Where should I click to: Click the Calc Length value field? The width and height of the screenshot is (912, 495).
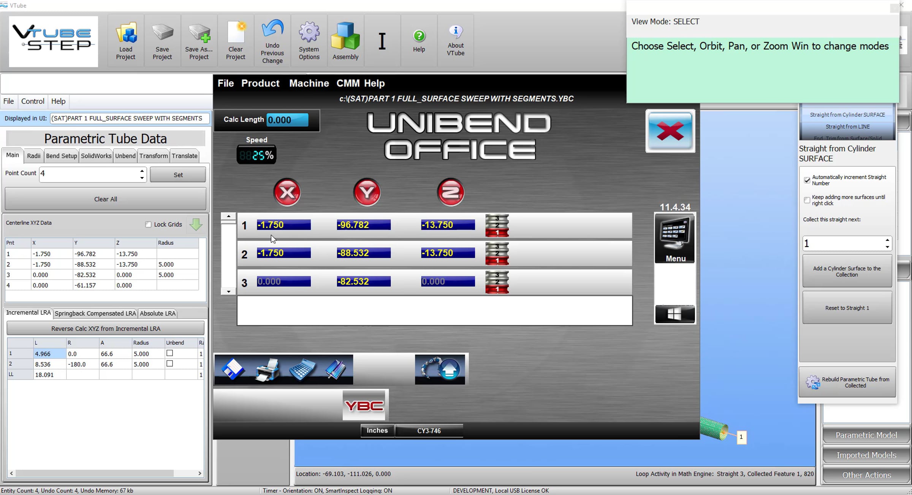[x=287, y=120]
